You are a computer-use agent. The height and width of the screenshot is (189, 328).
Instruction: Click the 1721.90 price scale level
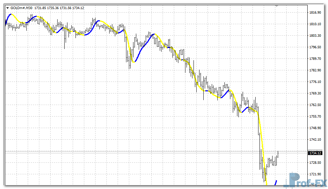pos(316,174)
